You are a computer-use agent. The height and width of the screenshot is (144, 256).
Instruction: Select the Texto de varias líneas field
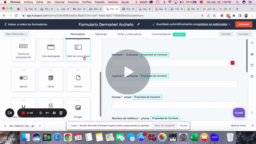coord(78,50)
